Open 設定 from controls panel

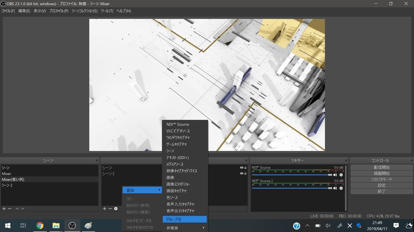pyautogui.click(x=382, y=185)
